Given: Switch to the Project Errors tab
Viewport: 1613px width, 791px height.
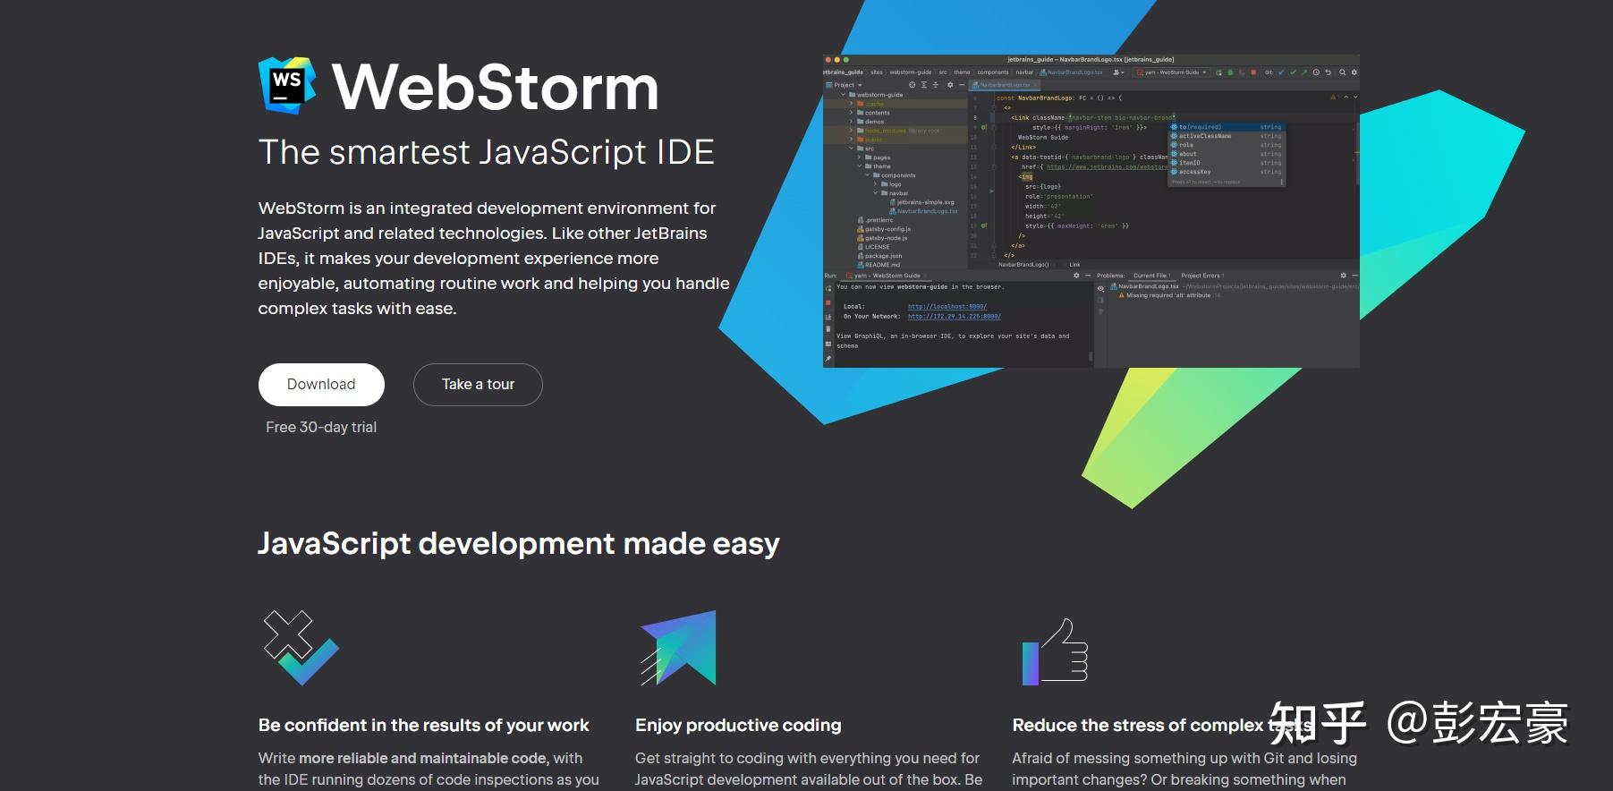Looking at the screenshot, I should 1201,276.
